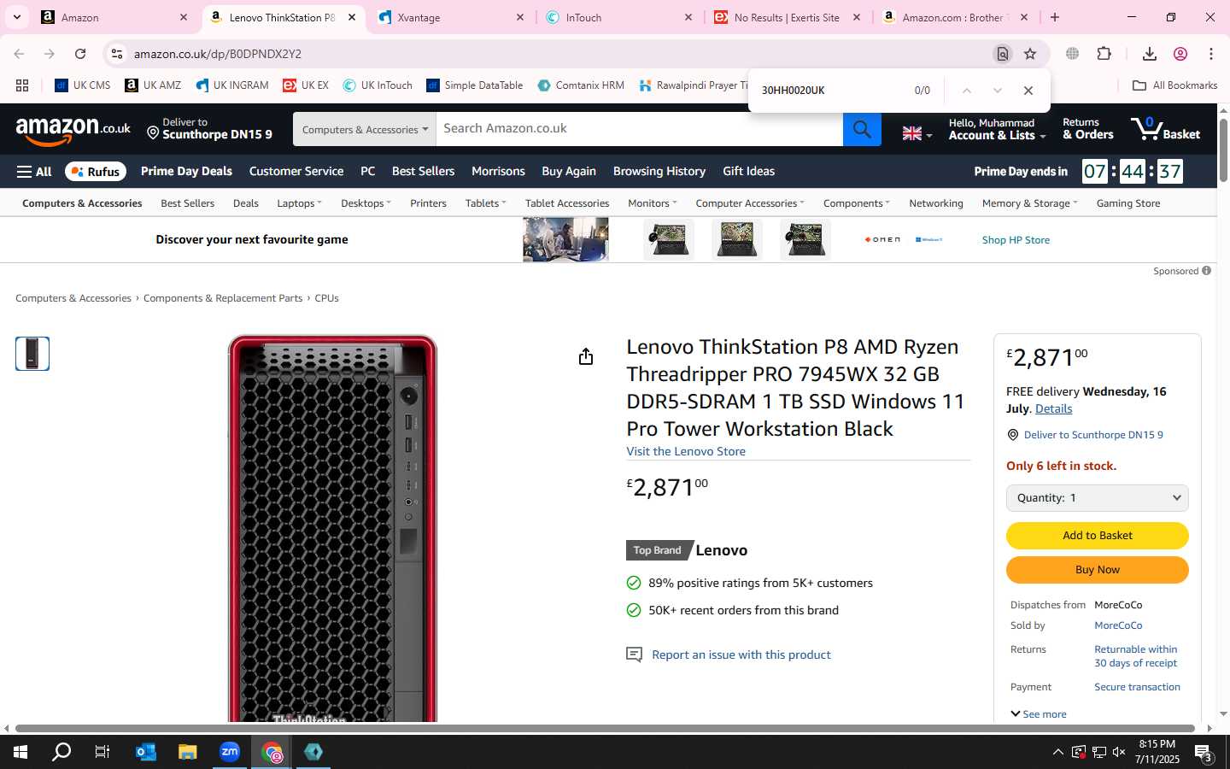Screen dimensions: 1230x769
Task: Open Outlook from the taskbar
Action: [x=146, y=752]
